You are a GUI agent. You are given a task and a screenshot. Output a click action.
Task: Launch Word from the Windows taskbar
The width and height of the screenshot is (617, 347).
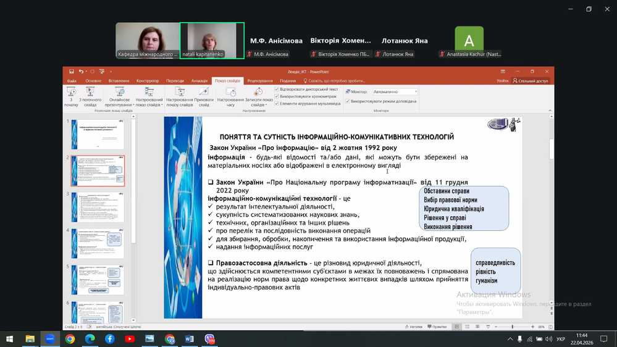(x=190, y=339)
